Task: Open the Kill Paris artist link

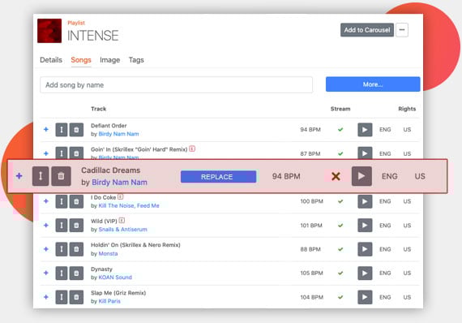Action: 109,301
